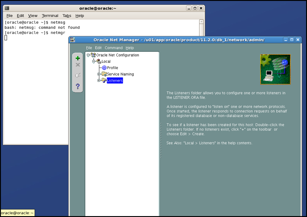307x217 pixels.
Task: Open the Tabs menu in terminal
Action: click(x=67, y=16)
